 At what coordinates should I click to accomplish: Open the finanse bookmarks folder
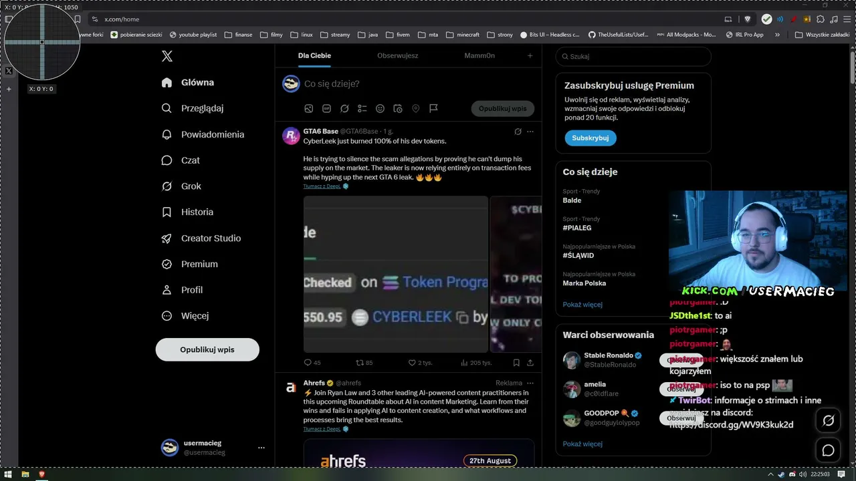coord(239,35)
